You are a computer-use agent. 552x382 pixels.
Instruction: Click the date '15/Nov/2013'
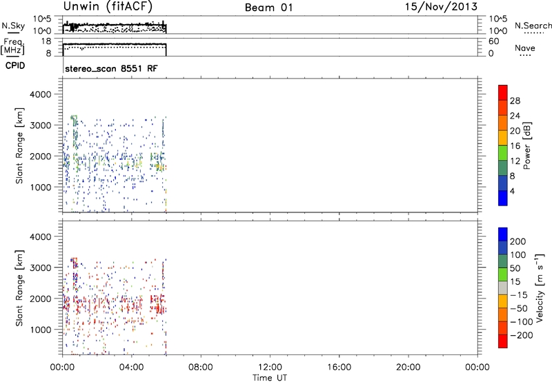442,7
